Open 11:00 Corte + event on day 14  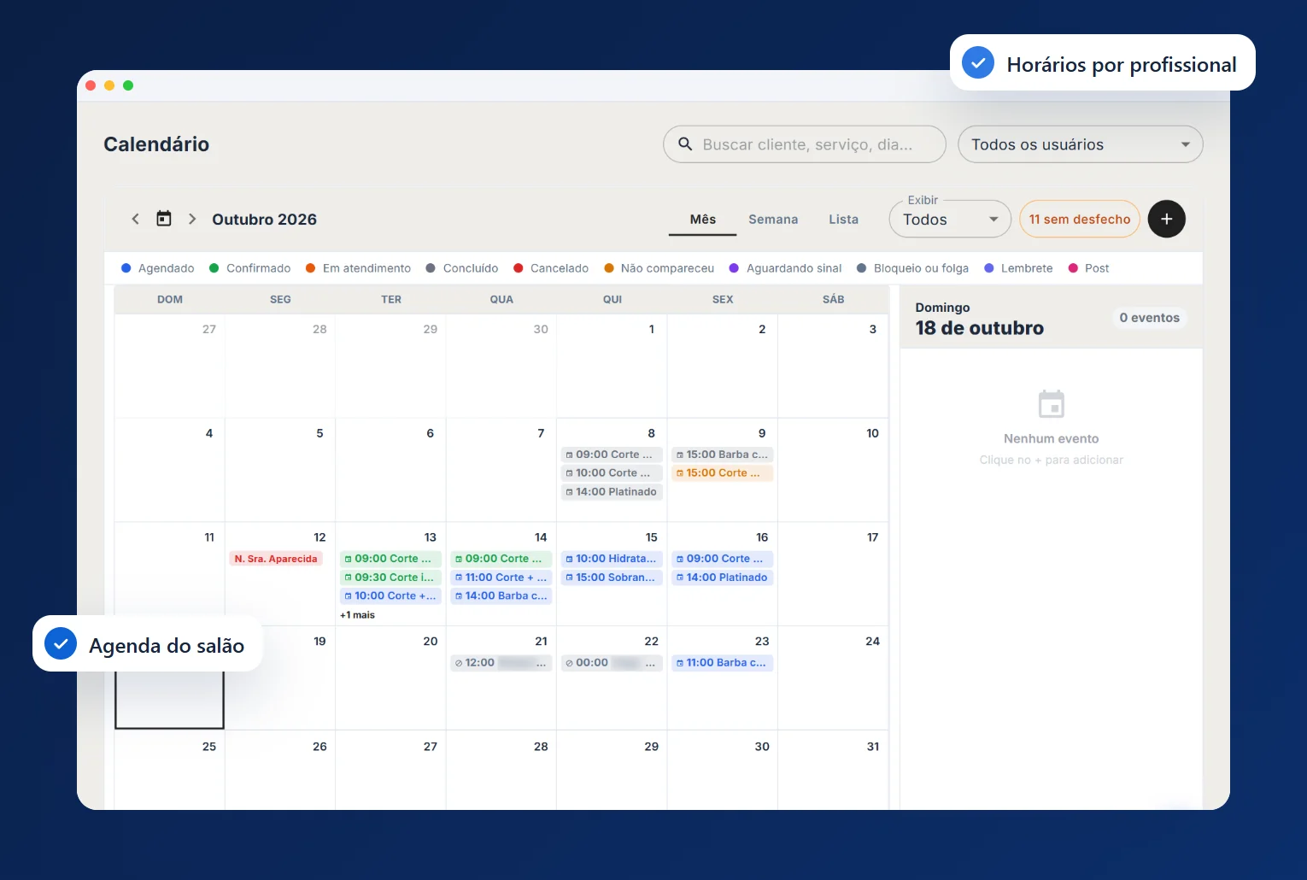click(x=501, y=578)
